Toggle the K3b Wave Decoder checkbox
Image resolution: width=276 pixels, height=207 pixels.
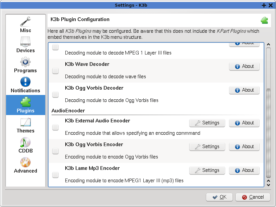(x=56, y=71)
